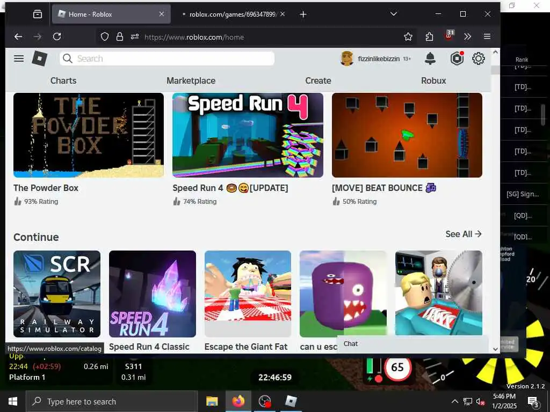Open the Speed Run 4 Classic thumbnail

tap(152, 294)
